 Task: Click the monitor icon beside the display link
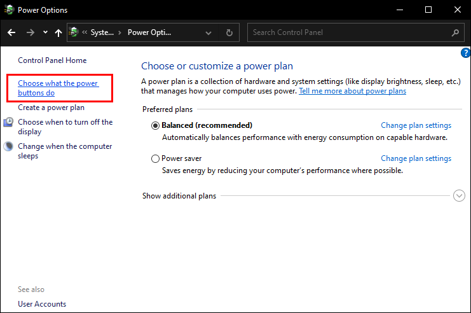tap(8, 123)
